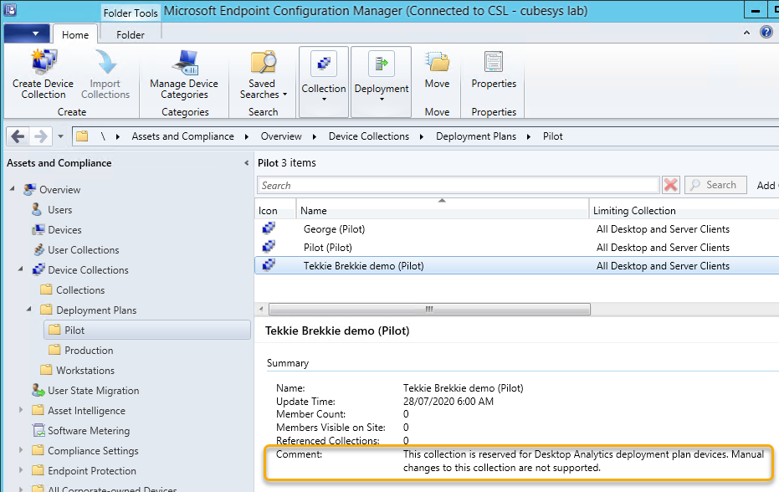Switch to the Home ribbon tab
This screenshot has width=779, height=492.
(x=75, y=34)
